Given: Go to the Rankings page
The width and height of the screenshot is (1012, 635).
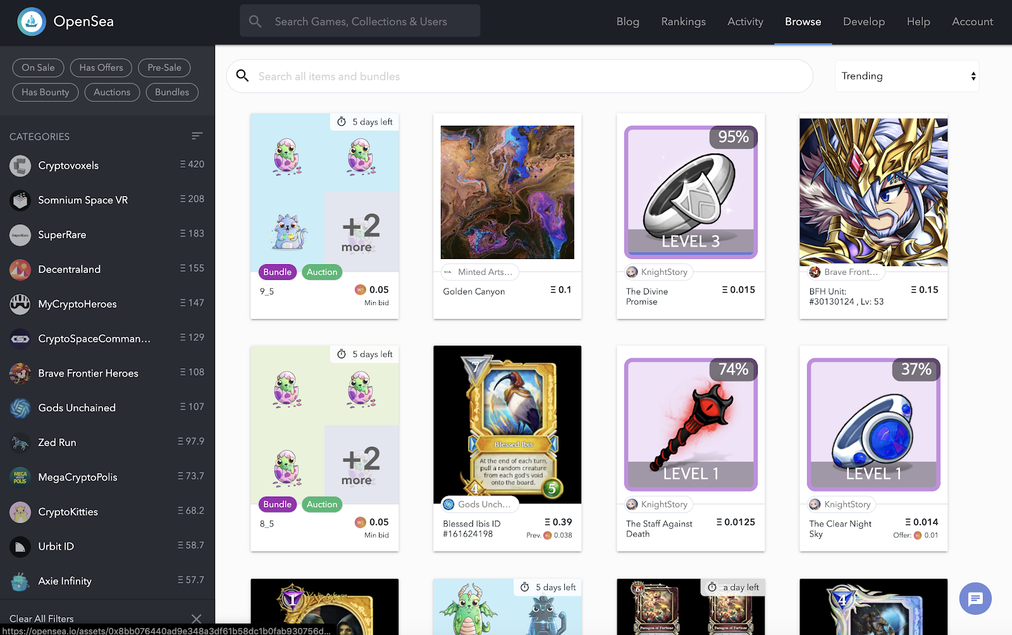Looking at the screenshot, I should pyautogui.click(x=683, y=21).
